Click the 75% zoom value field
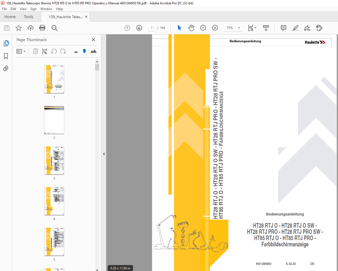 (x=230, y=28)
